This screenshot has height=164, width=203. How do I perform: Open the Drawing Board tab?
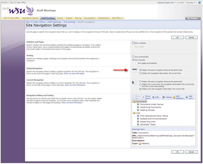click(x=90, y=18)
